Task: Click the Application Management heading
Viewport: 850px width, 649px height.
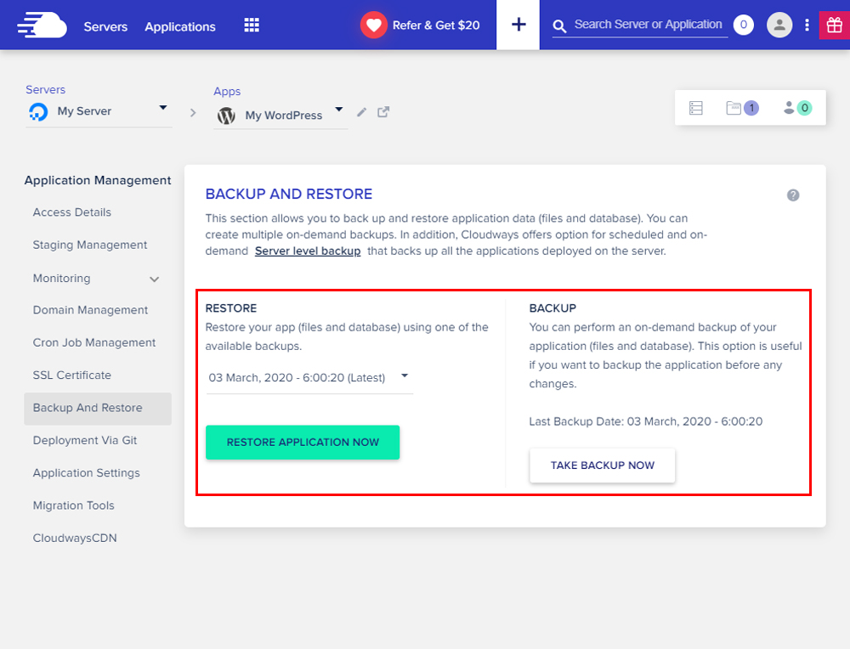Action: tap(98, 180)
